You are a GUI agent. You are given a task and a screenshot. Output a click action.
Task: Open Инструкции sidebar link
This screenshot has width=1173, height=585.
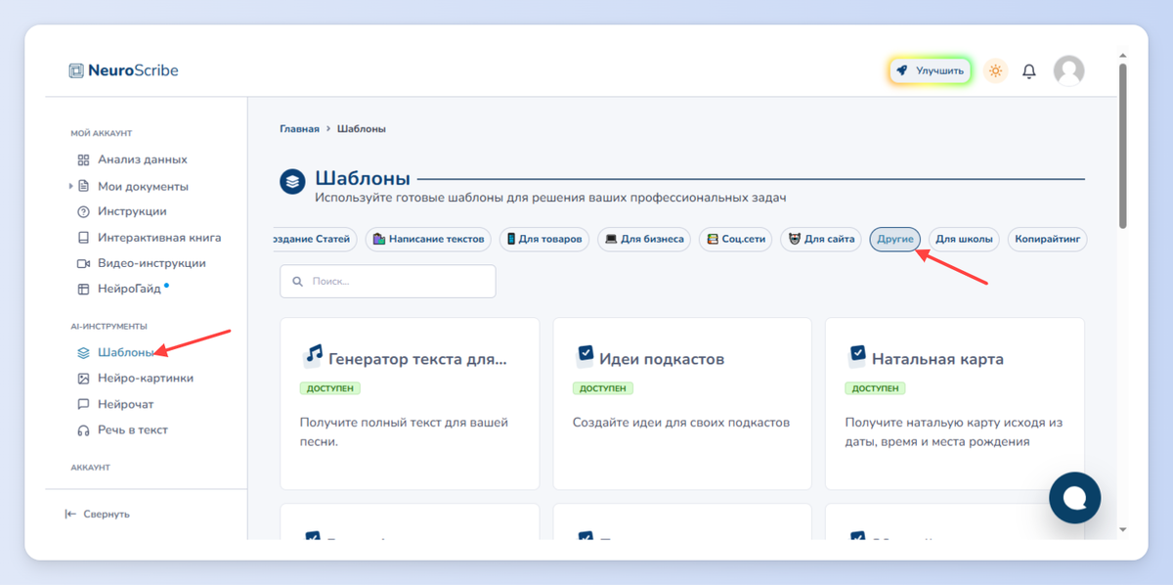[132, 211]
